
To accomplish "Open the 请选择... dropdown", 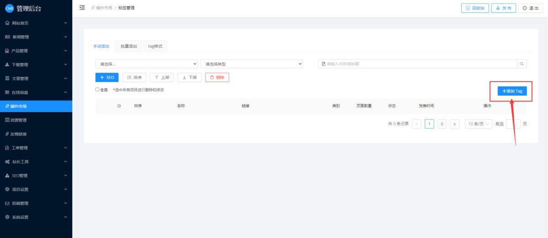I will click(x=146, y=64).
